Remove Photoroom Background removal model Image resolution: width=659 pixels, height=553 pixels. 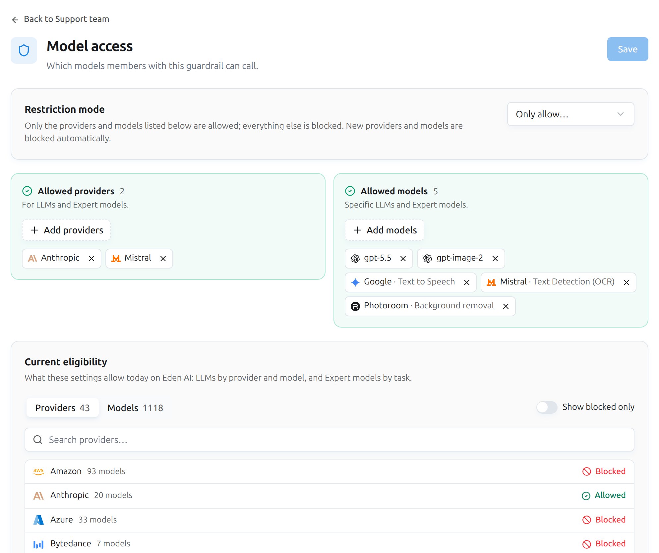(x=506, y=306)
